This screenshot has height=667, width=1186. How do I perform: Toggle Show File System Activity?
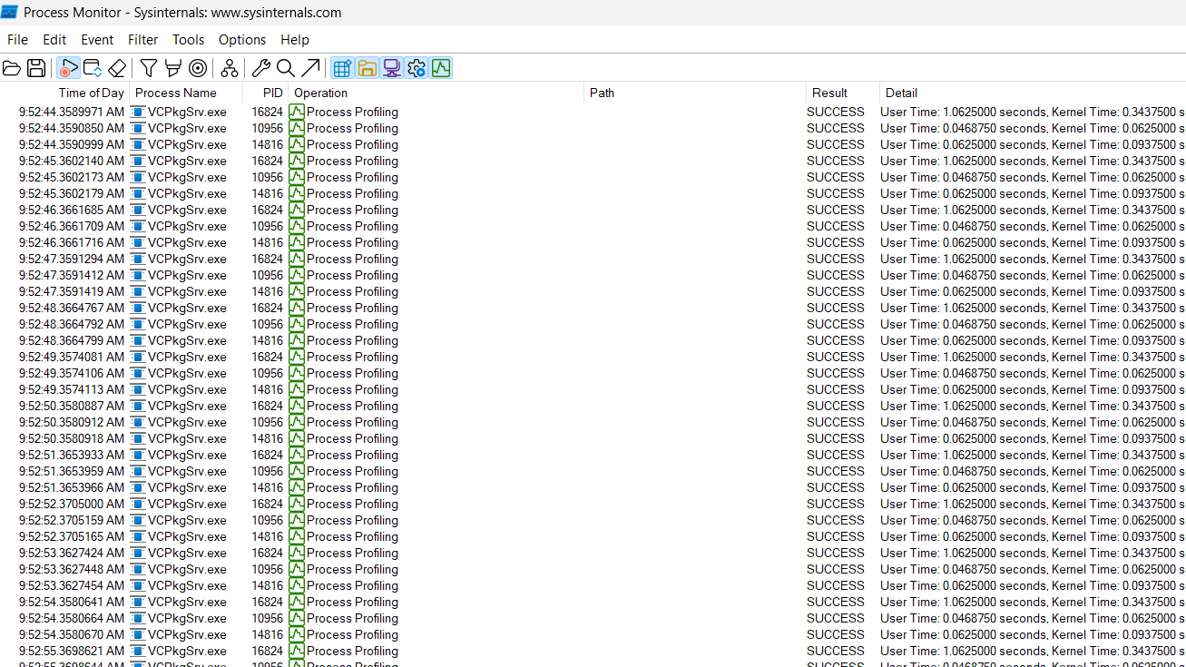pyautogui.click(x=367, y=68)
